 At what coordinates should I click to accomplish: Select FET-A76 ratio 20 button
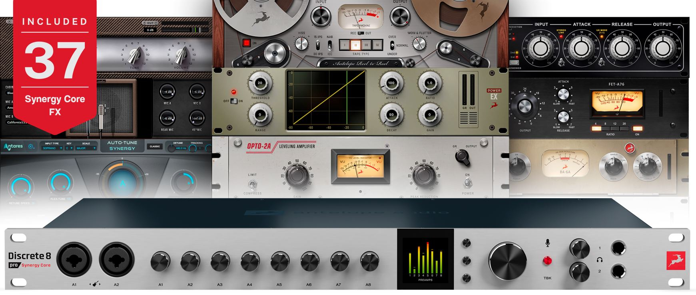(x=624, y=129)
